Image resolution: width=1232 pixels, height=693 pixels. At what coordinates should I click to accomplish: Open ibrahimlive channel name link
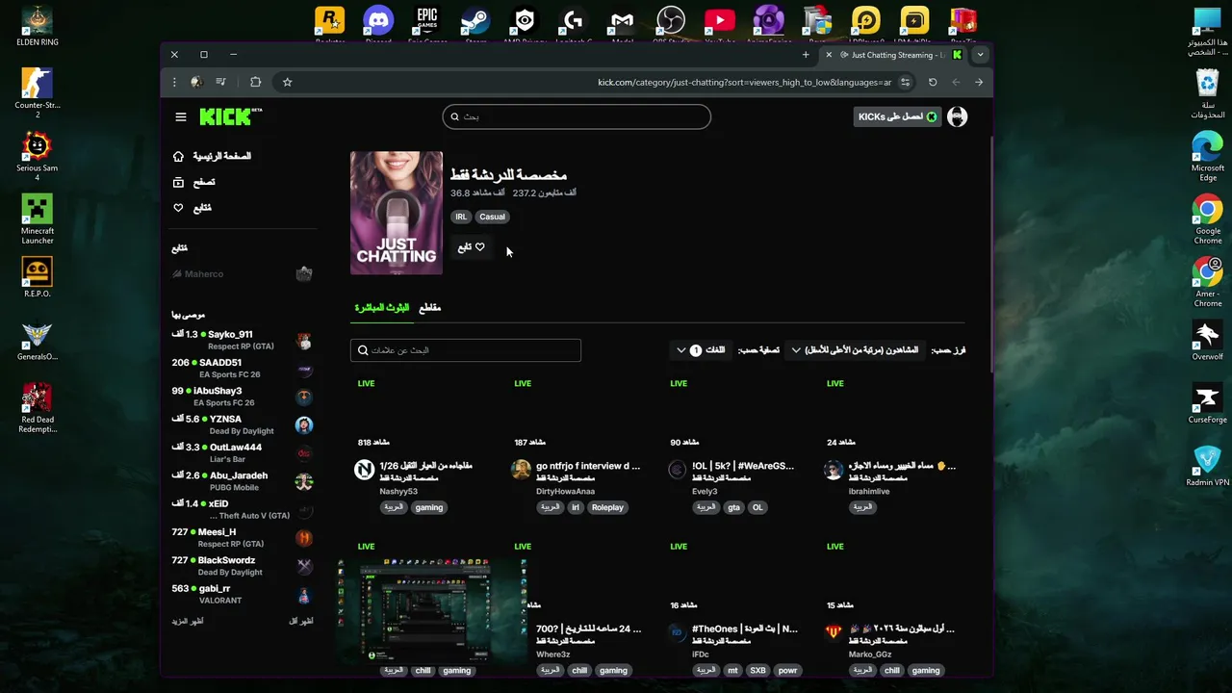point(869,492)
